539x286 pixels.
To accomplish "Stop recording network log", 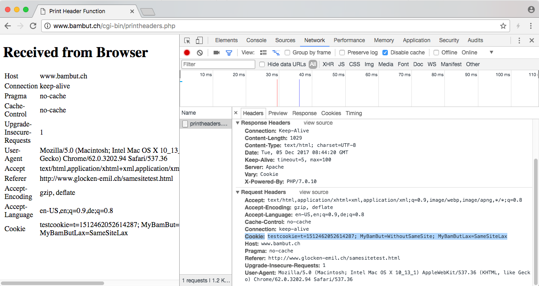I will pyautogui.click(x=187, y=53).
